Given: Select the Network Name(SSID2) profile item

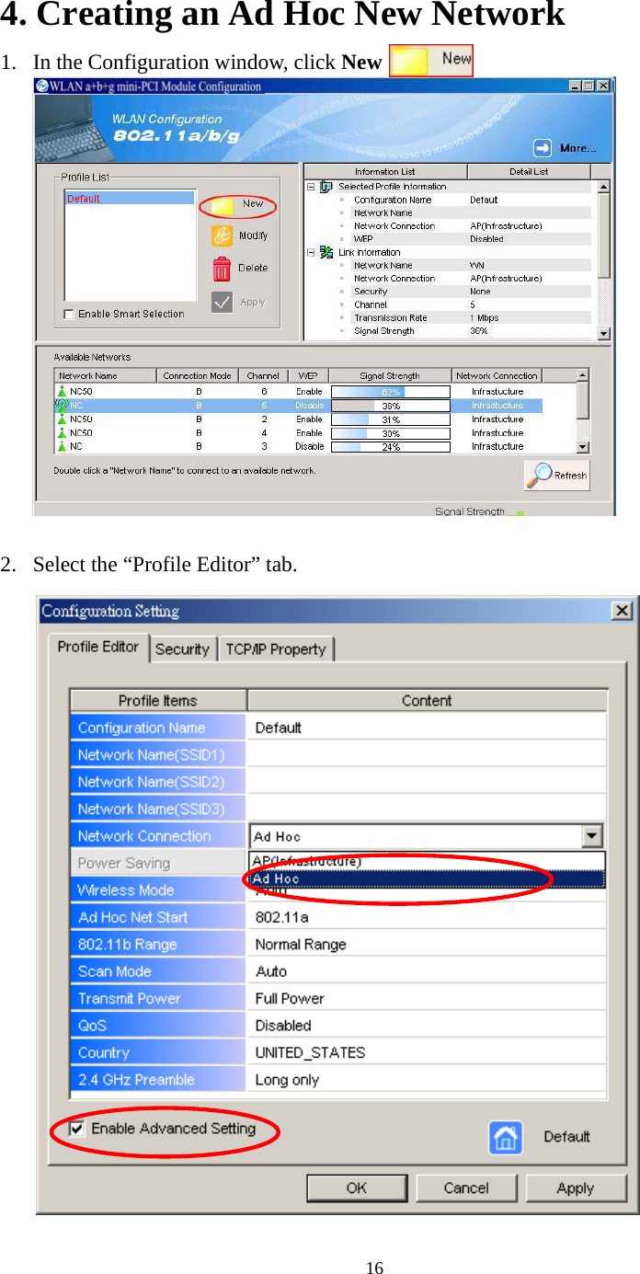Looking at the screenshot, I should (x=158, y=782).
